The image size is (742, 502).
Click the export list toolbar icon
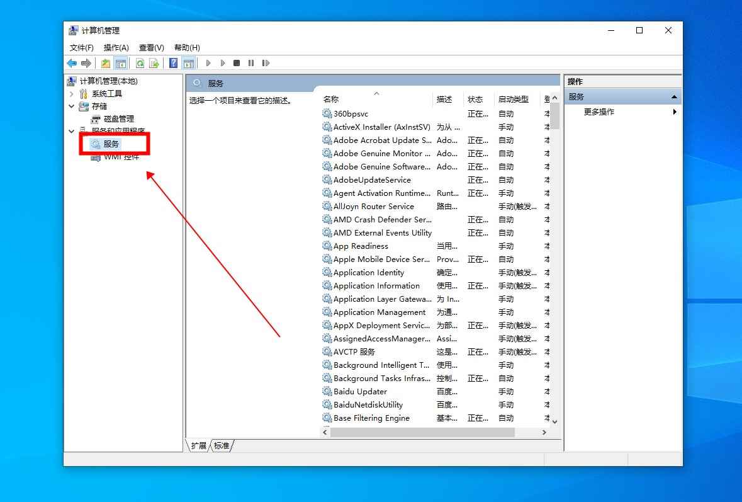coord(154,63)
